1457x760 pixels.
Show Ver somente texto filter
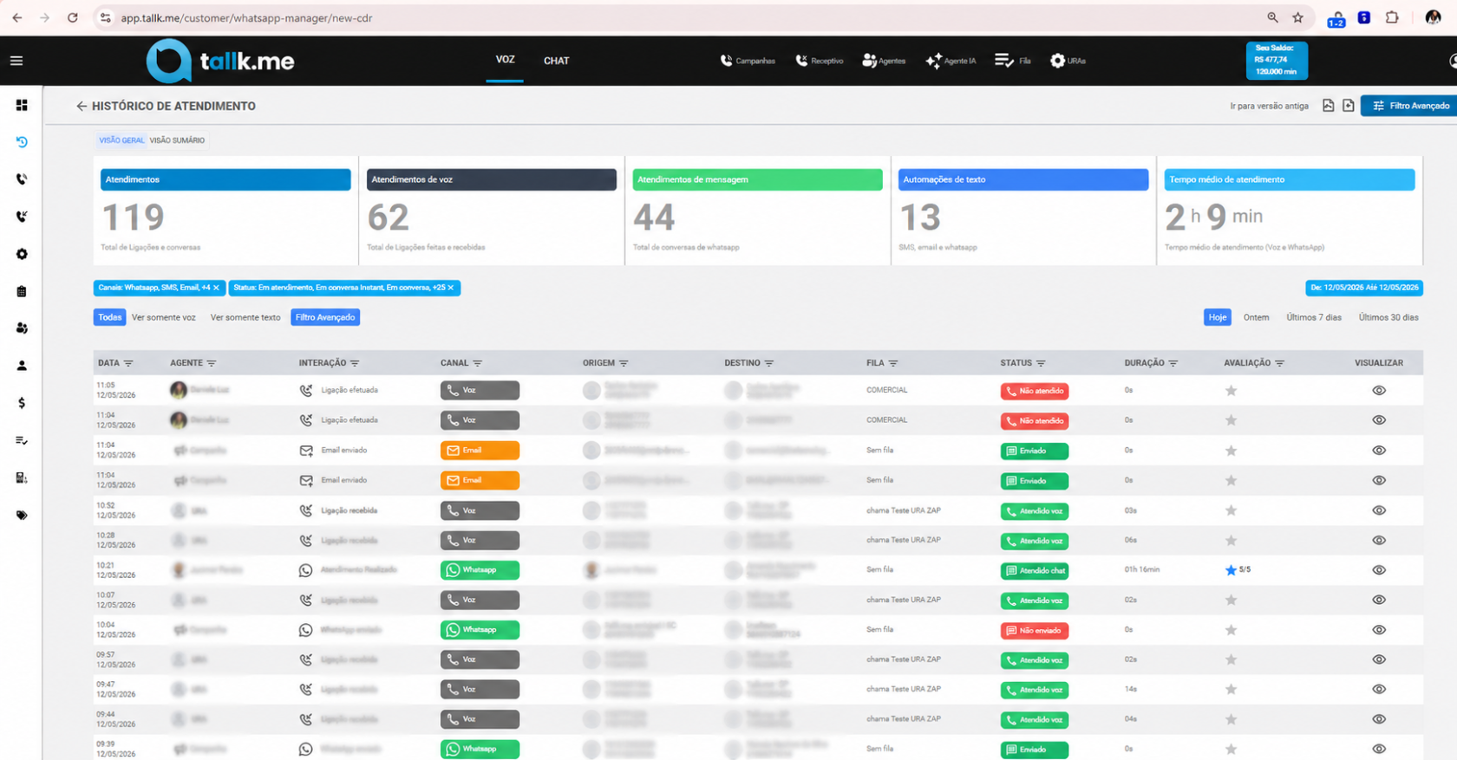pos(245,317)
